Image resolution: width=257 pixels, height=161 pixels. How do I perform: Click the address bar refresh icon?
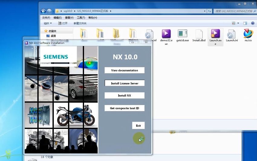[210, 11]
